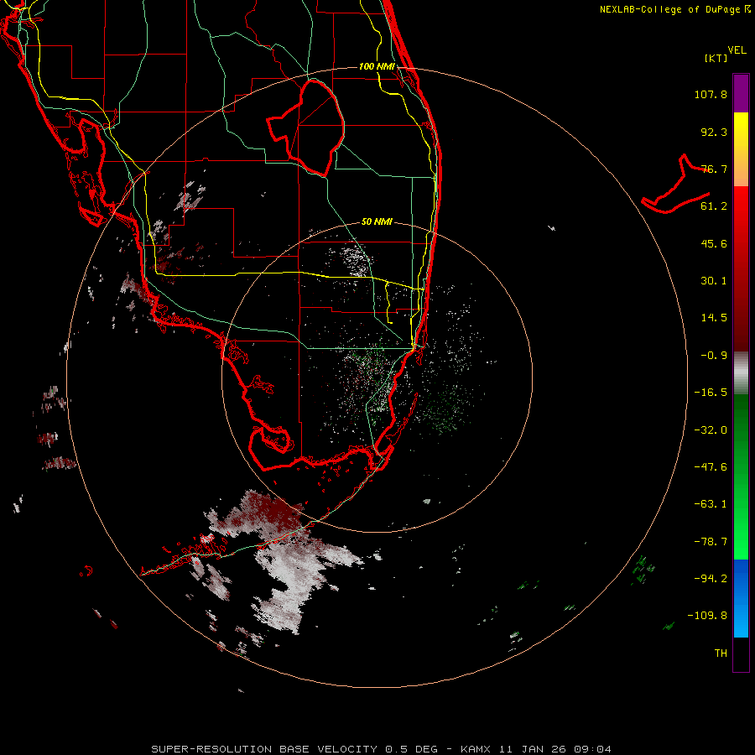Click the 14.5 scale value

[714, 318]
